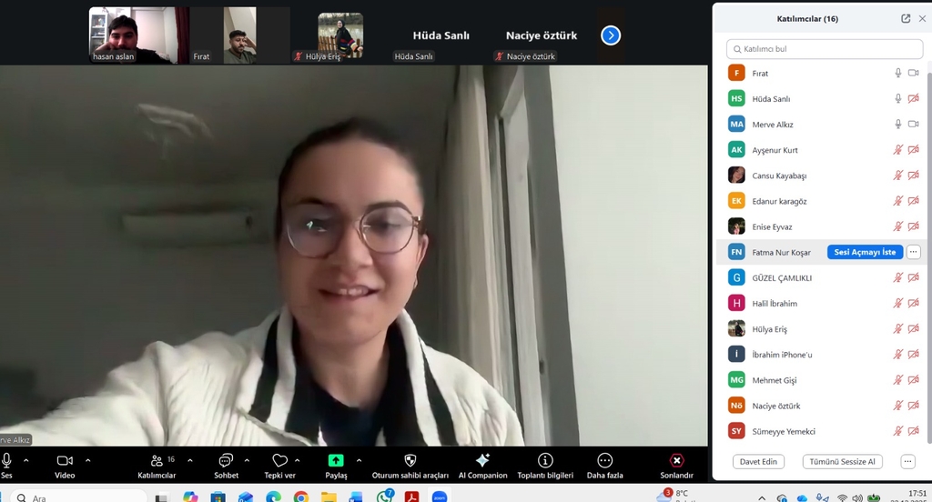This screenshot has width=932, height=502.
Task: Open the more options menu beside Tümünü Sessize Al
Action: [x=907, y=461]
